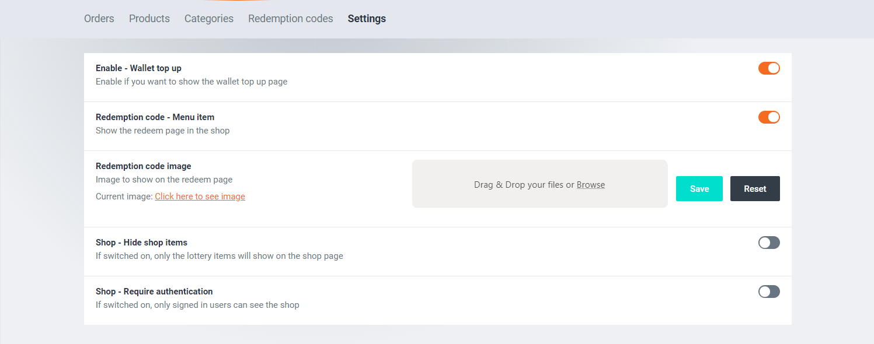Turn off Redemption code Menu item switch
Screen dimensions: 874x344
coord(768,117)
